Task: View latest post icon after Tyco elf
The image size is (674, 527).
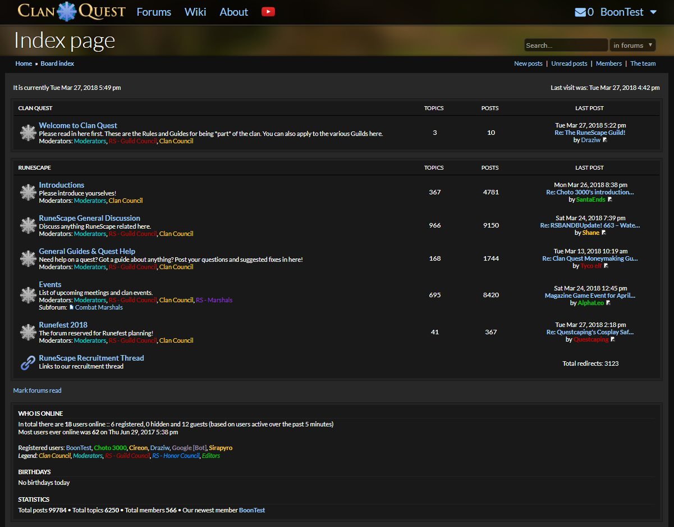Action: [606, 266]
